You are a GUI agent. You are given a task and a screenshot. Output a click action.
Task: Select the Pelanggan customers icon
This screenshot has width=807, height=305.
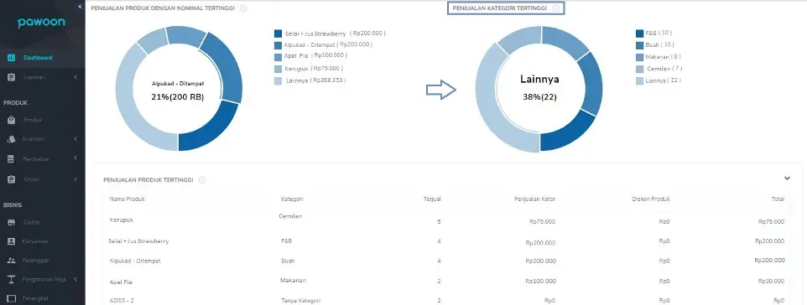(x=11, y=261)
